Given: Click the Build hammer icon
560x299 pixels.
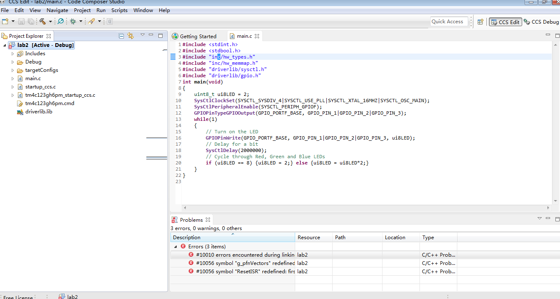Looking at the screenshot, I should coord(42,21).
